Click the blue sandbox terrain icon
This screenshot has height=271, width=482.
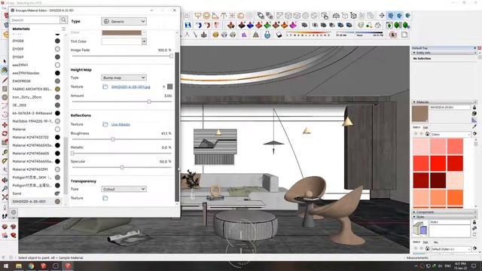click(x=250, y=25)
